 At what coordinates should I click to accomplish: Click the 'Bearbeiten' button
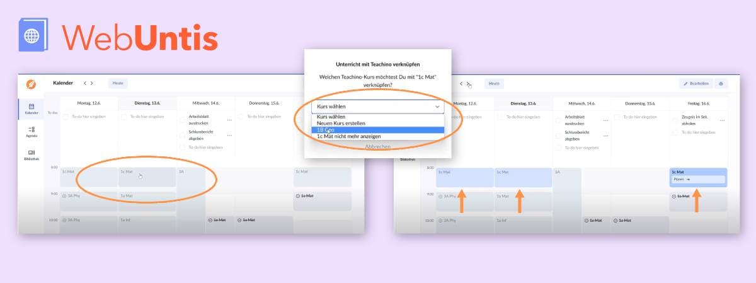(x=696, y=83)
